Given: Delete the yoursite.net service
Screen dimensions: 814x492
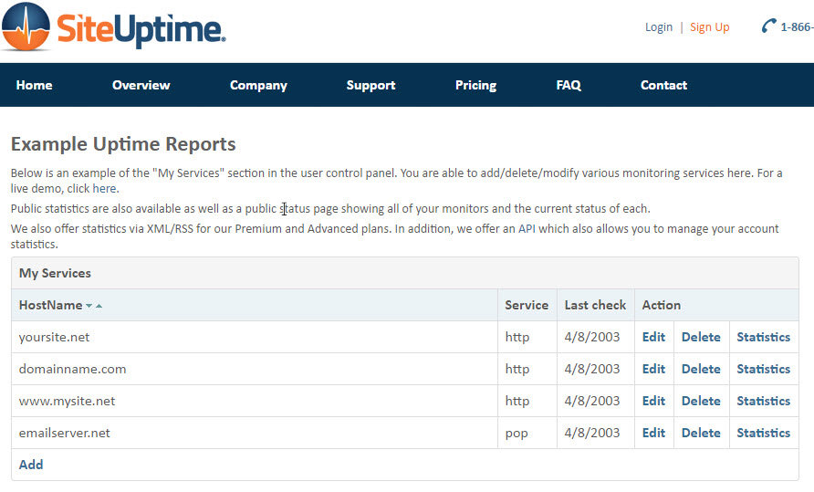Looking at the screenshot, I should [x=701, y=337].
